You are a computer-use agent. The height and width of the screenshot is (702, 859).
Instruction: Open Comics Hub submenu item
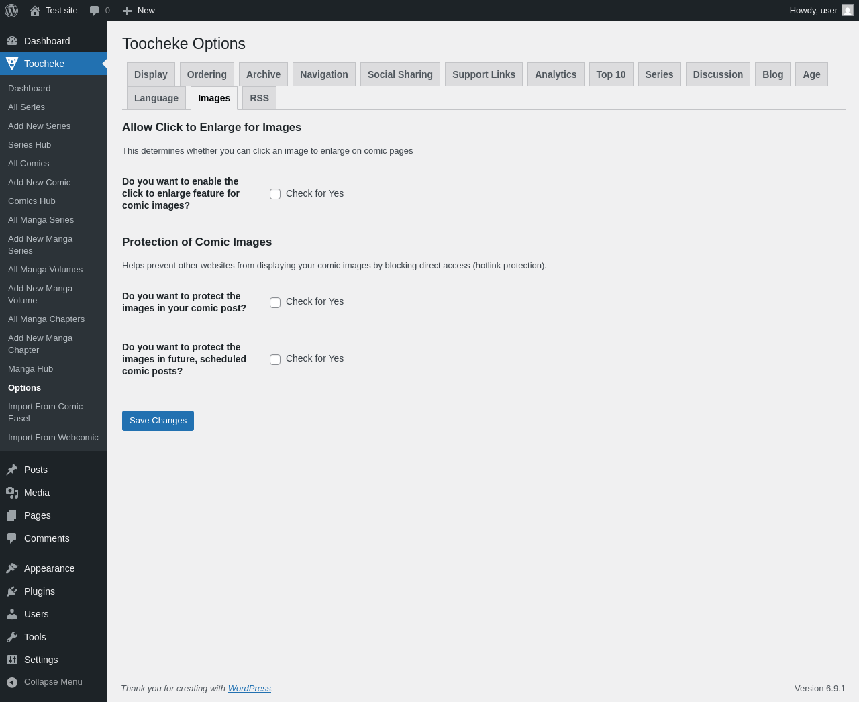54,201
